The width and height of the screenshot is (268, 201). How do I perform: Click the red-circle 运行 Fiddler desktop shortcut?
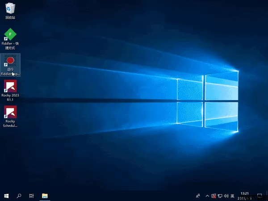tap(10, 61)
